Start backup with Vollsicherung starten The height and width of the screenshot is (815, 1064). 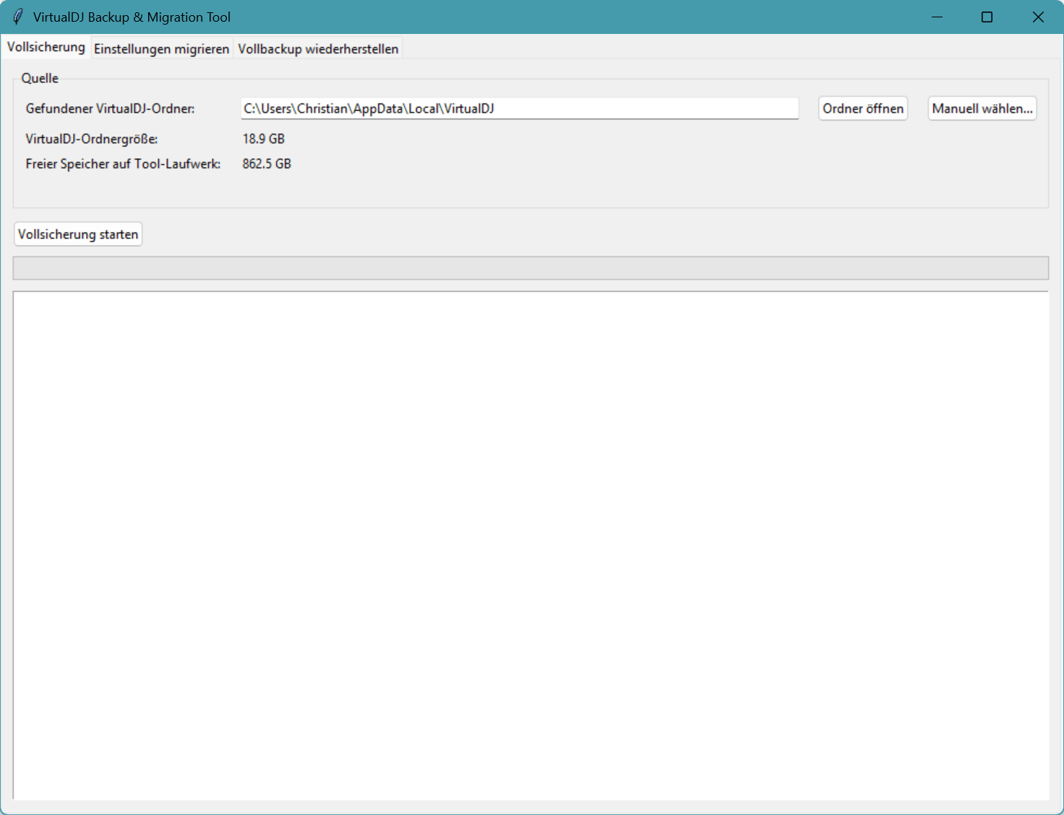point(78,234)
